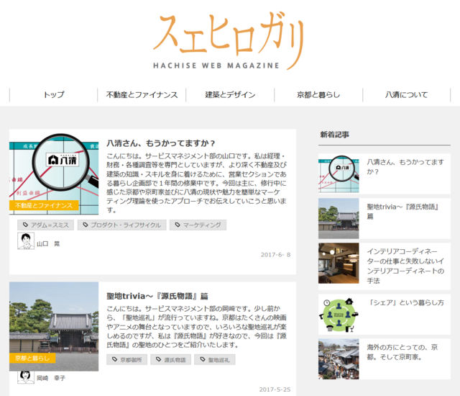Open the 八清について menu item

pos(407,95)
